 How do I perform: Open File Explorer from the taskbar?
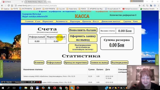point(26,88)
